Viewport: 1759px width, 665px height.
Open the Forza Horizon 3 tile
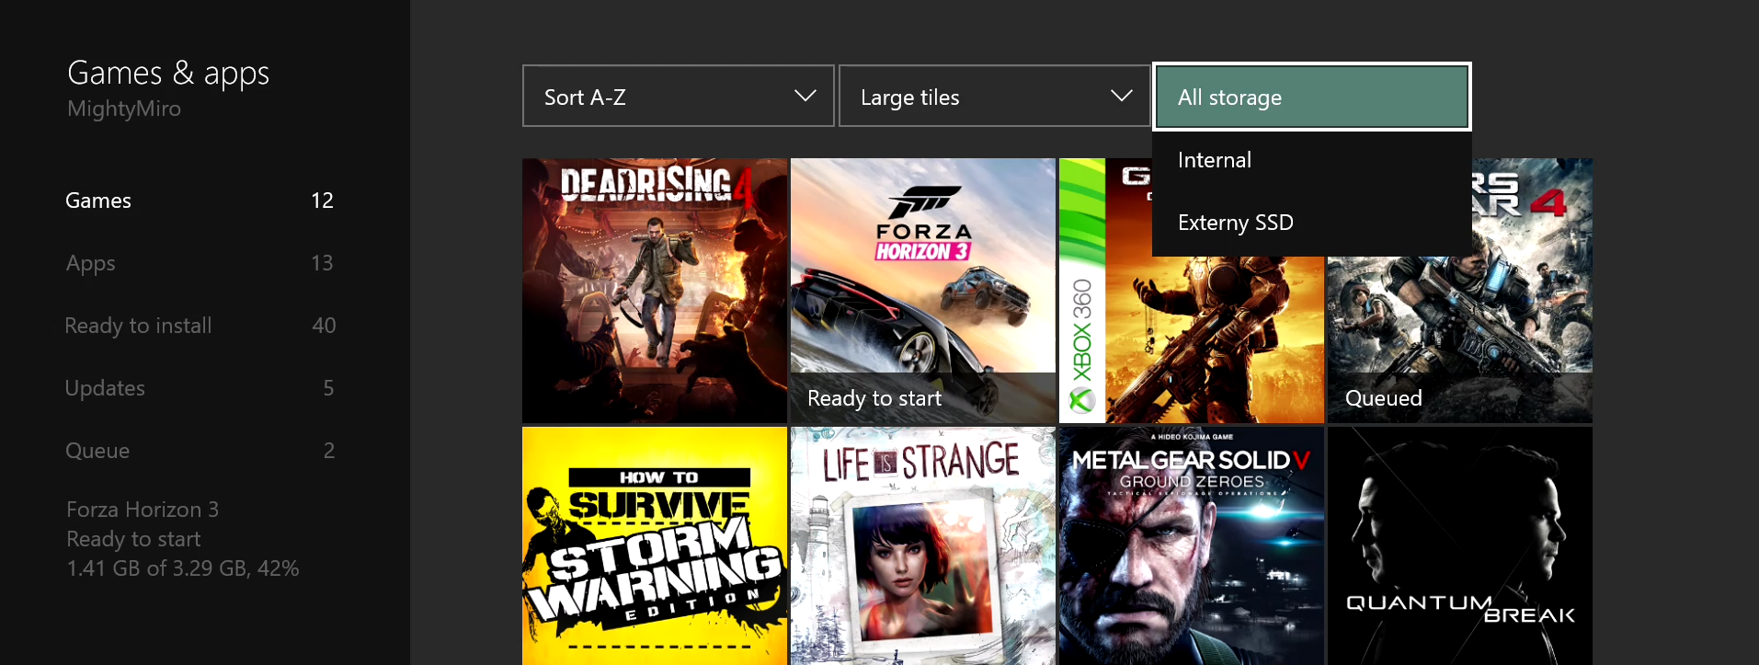coord(923,291)
